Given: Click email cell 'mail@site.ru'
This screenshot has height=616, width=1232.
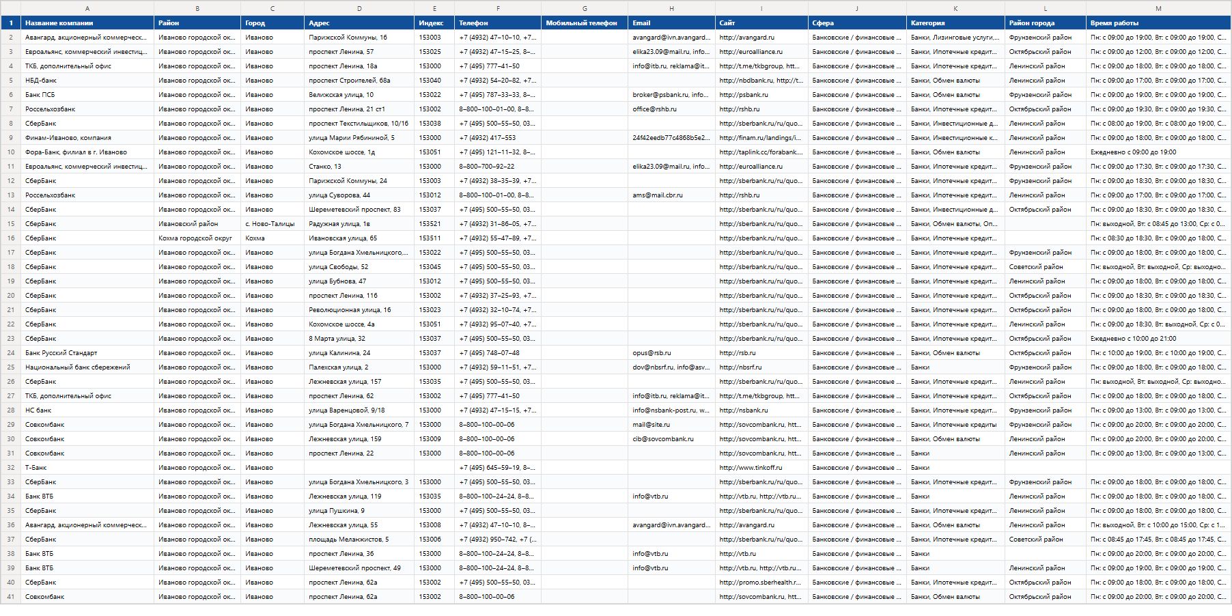Looking at the screenshot, I should pos(671,424).
